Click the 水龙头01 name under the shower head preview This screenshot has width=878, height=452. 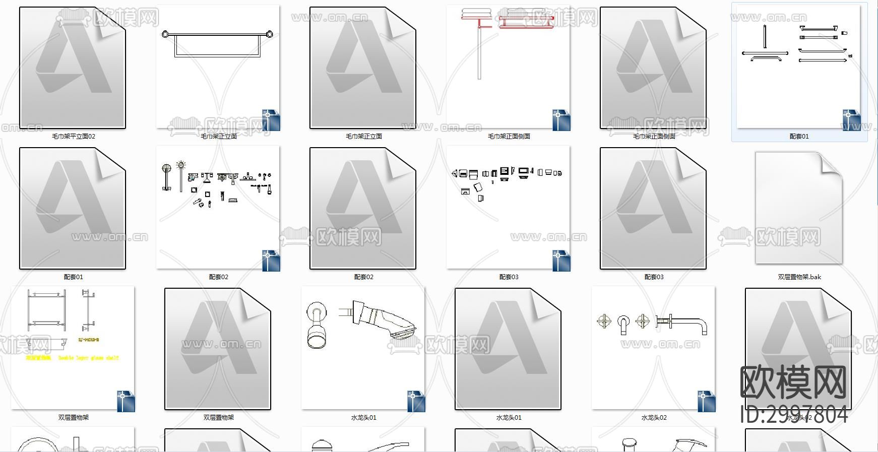(x=364, y=418)
